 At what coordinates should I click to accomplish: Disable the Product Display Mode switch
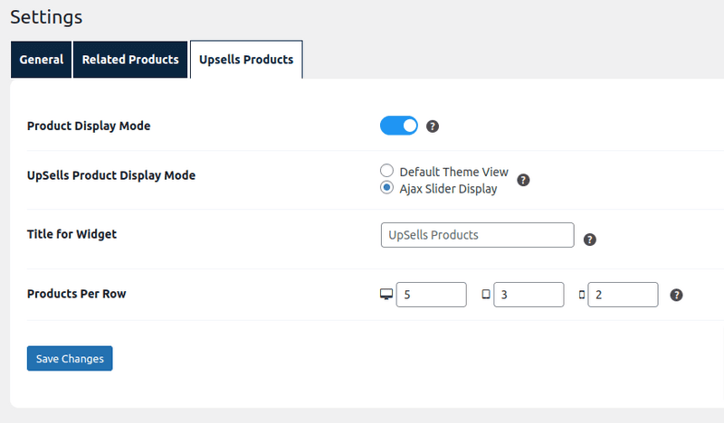pos(399,126)
